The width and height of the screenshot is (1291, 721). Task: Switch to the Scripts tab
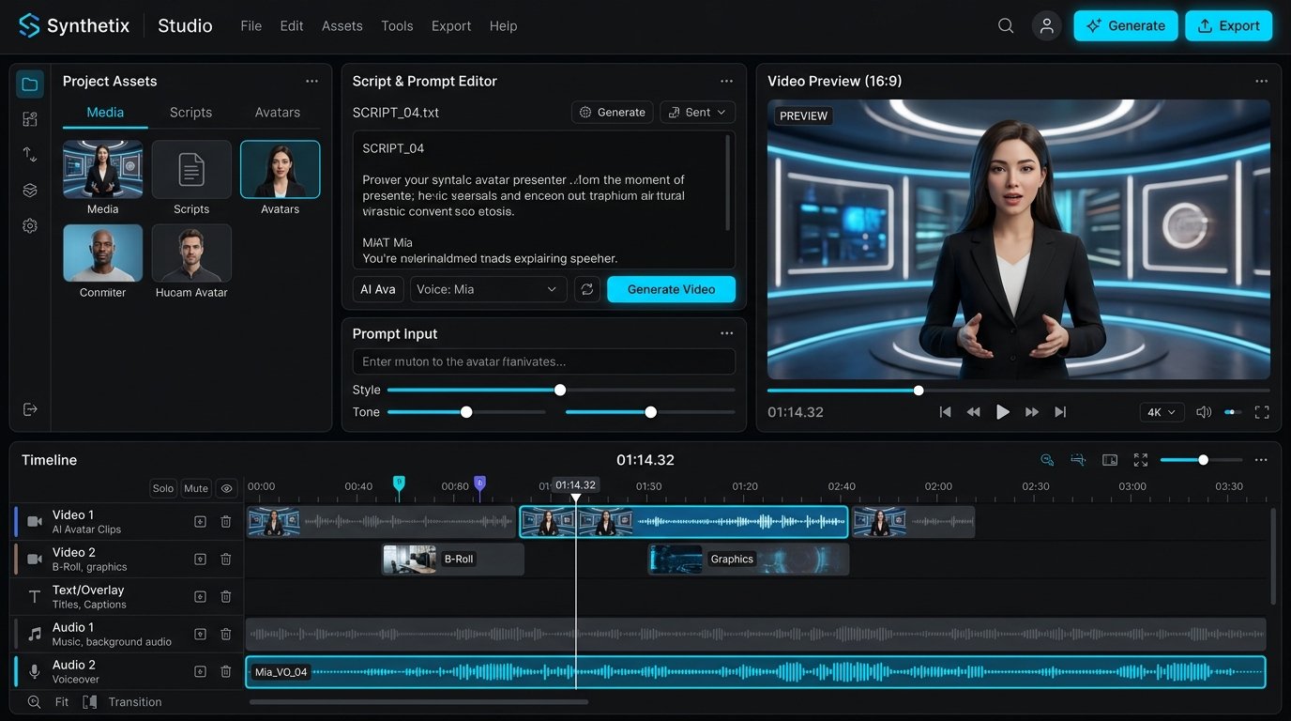click(x=190, y=113)
